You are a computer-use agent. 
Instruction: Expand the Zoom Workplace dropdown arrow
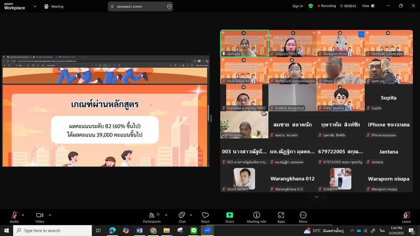(35, 6)
